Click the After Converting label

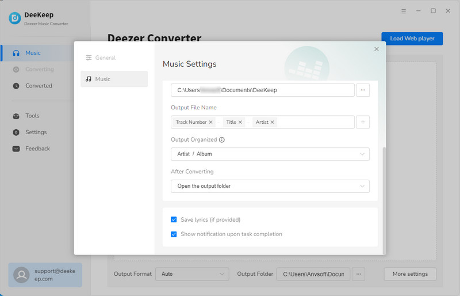coord(192,172)
